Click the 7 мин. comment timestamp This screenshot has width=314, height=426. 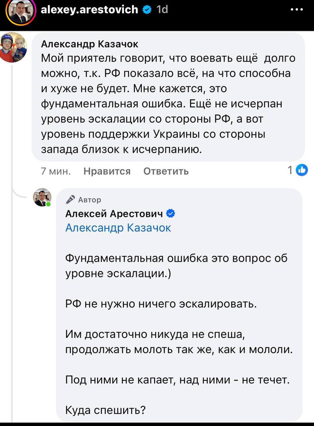coord(55,171)
